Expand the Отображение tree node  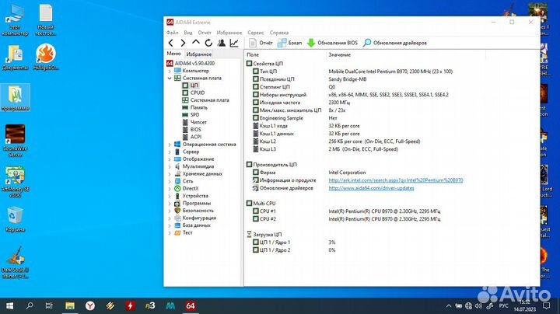(x=170, y=159)
